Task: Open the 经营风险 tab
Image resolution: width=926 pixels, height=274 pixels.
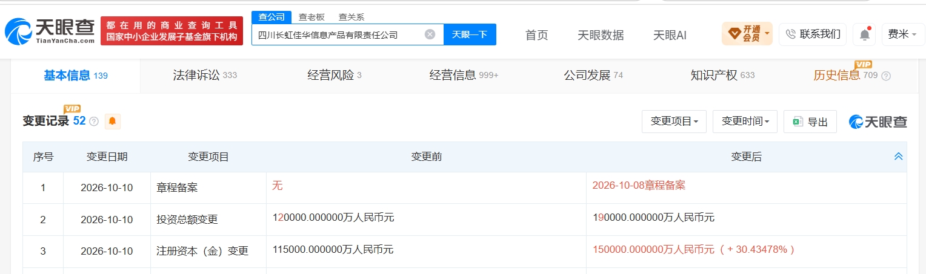Action: point(335,76)
